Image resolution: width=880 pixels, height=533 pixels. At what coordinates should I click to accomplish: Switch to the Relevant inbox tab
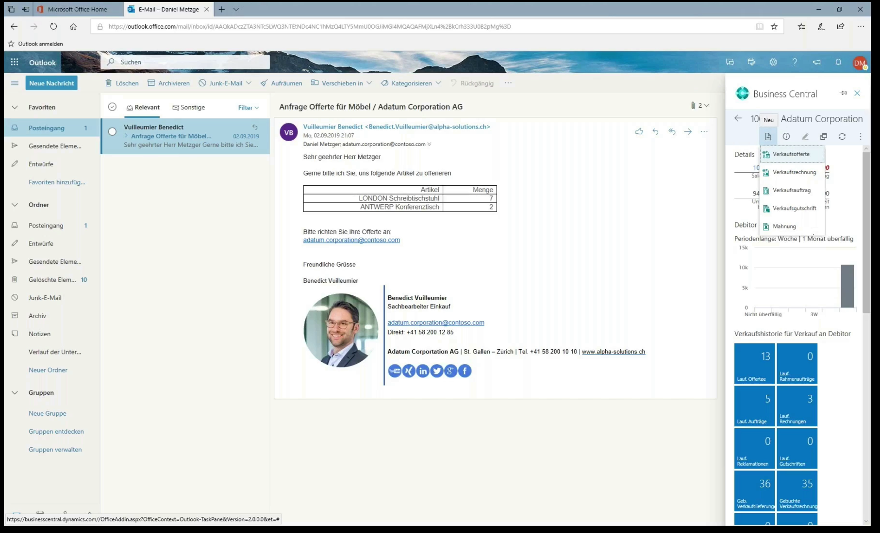click(x=143, y=107)
